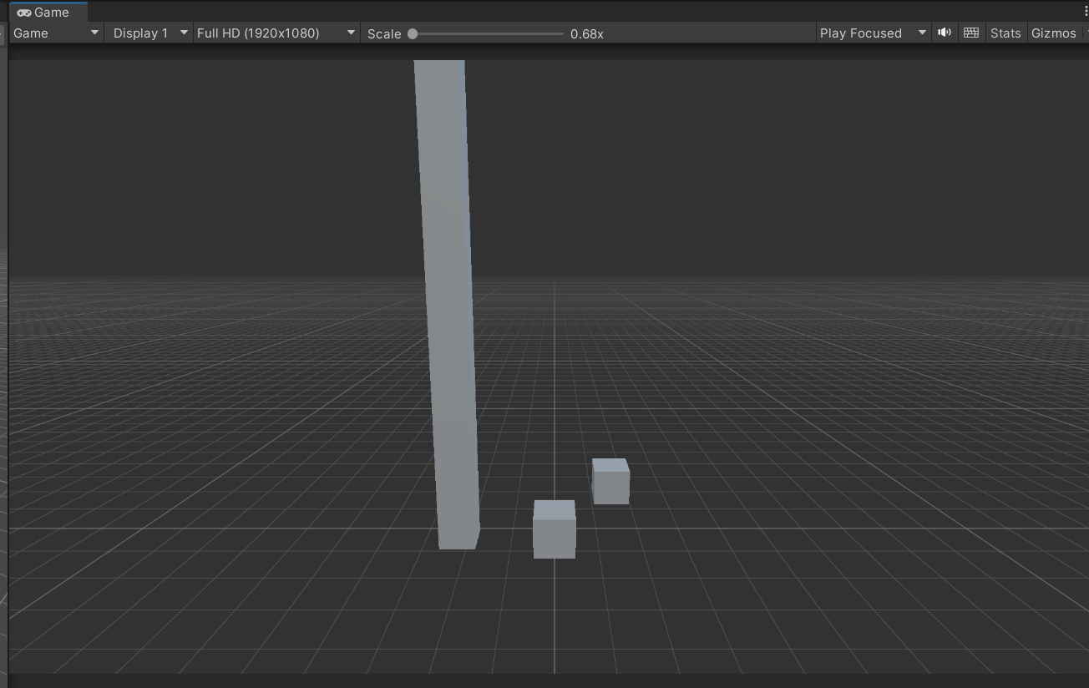Toggle the Stats overlay
This screenshot has width=1089, height=688.
[x=1005, y=33]
